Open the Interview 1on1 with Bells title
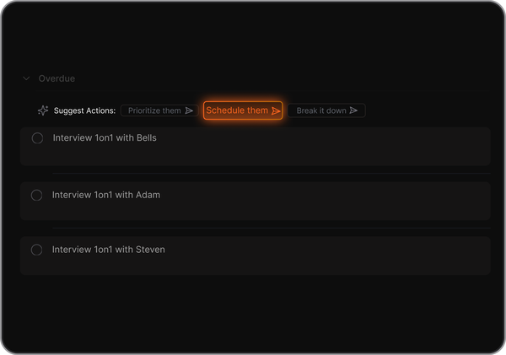The height and width of the screenshot is (355, 506). click(105, 137)
